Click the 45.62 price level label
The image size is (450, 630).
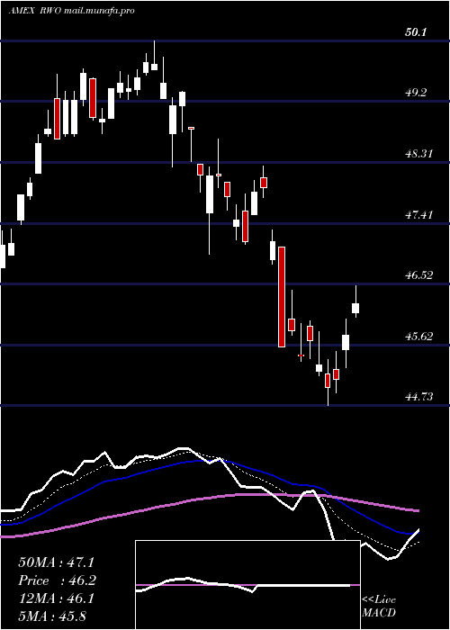pyautogui.click(x=419, y=337)
